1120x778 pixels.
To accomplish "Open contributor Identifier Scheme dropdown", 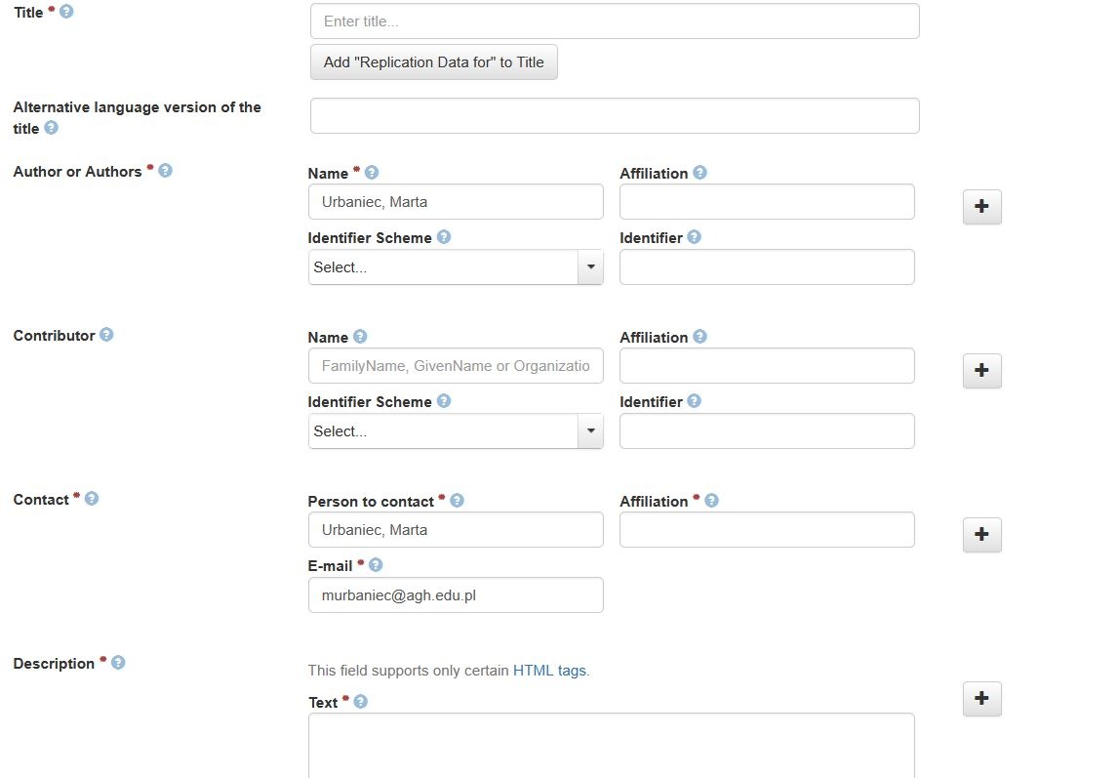I will [456, 431].
